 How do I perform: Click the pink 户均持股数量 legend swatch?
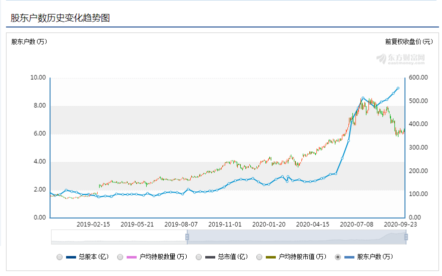132,257
